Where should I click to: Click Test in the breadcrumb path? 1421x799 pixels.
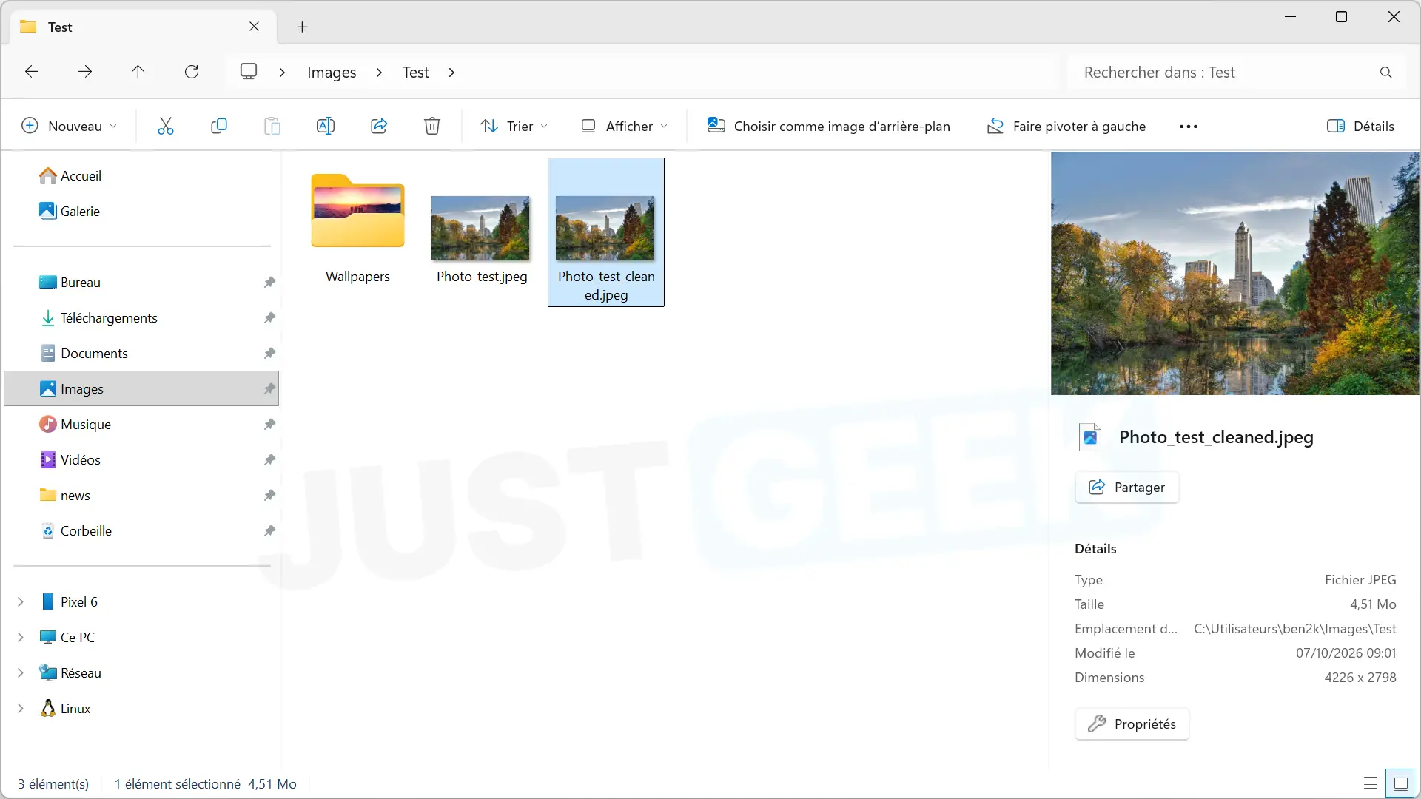click(416, 73)
